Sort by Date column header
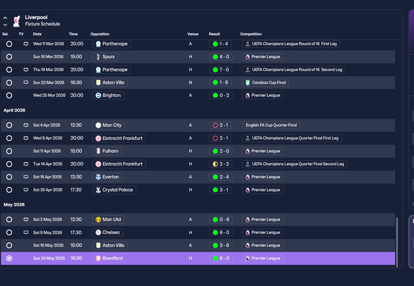 coord(37,34)
